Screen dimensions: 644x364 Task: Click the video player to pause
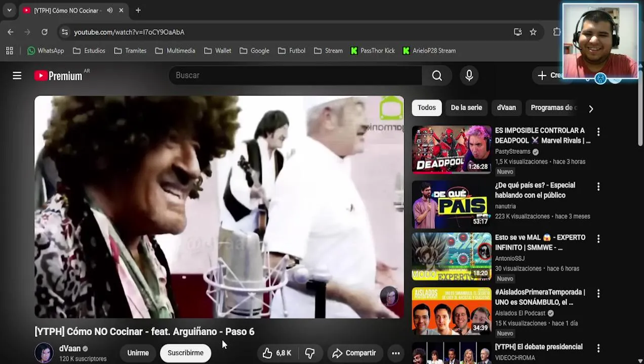point(219,207)
